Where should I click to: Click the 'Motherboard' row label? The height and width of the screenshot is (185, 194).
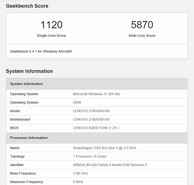pyautogui.click(x=20, y=119)
